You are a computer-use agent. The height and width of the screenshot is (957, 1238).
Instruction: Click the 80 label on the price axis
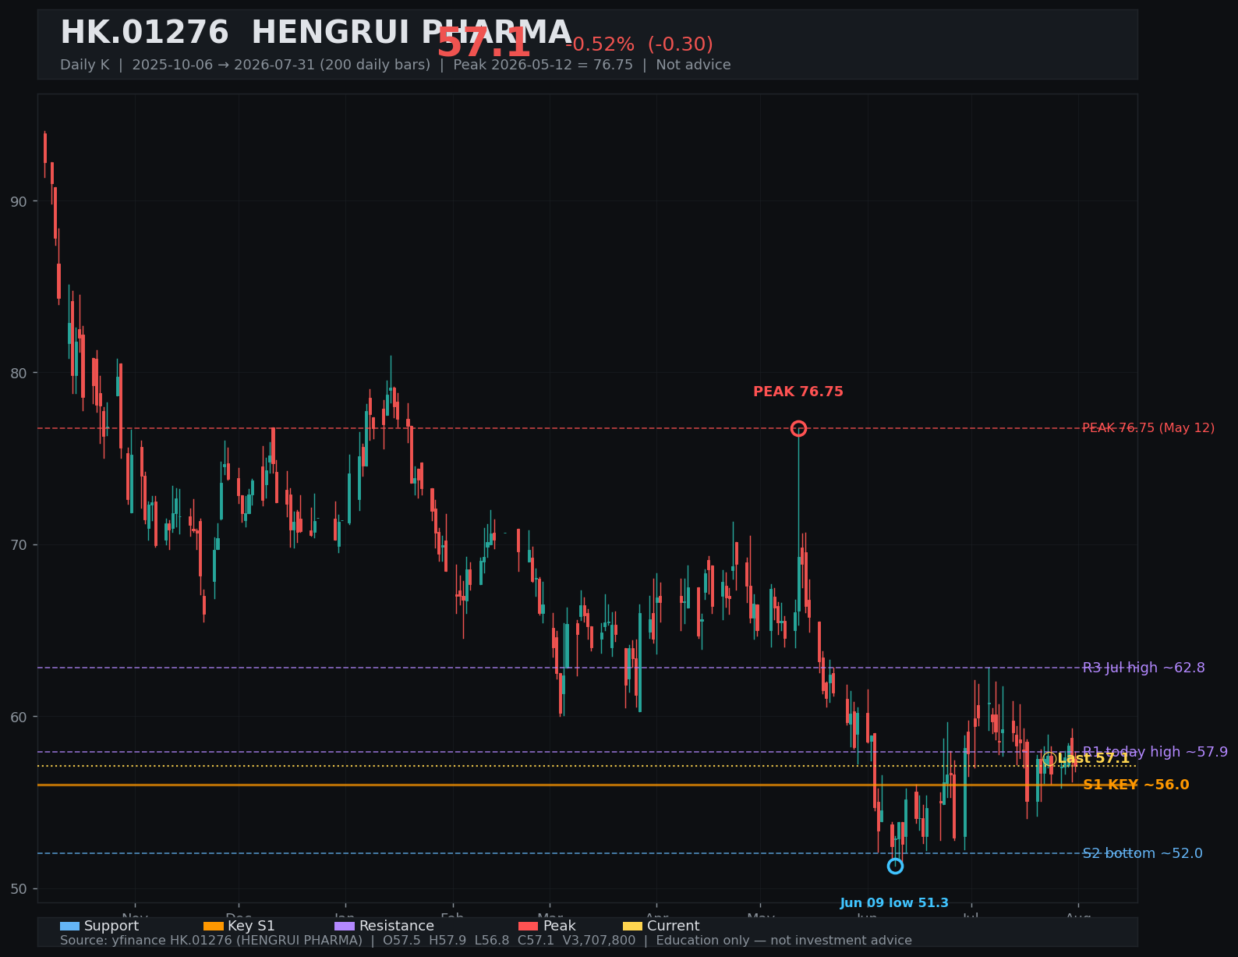(x=18, y=373)
